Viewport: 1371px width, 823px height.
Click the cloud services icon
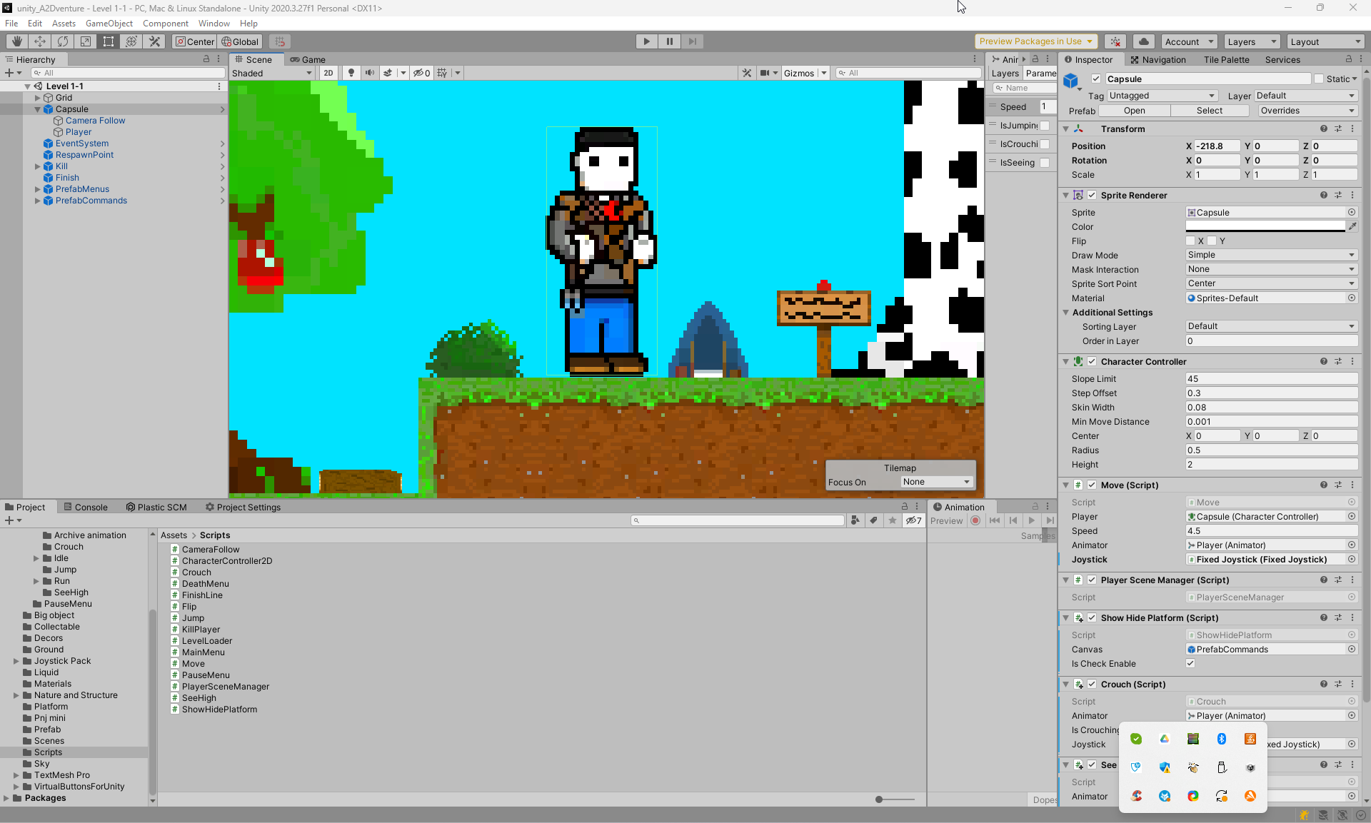coord(1143,41)
